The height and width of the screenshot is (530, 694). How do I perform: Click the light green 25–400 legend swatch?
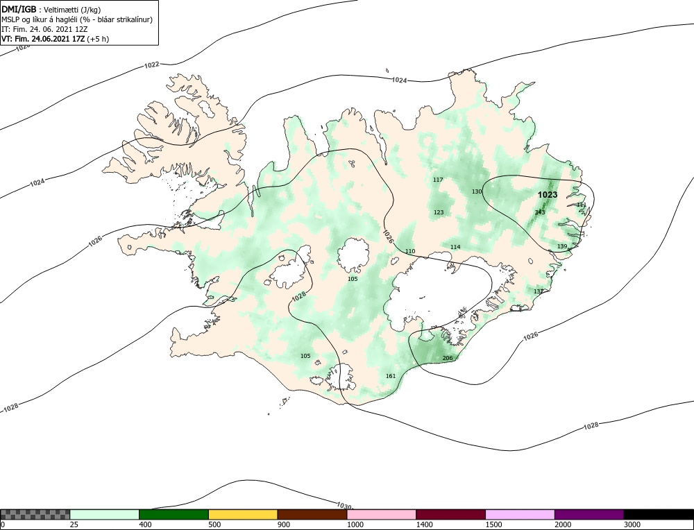pos(105,514)
